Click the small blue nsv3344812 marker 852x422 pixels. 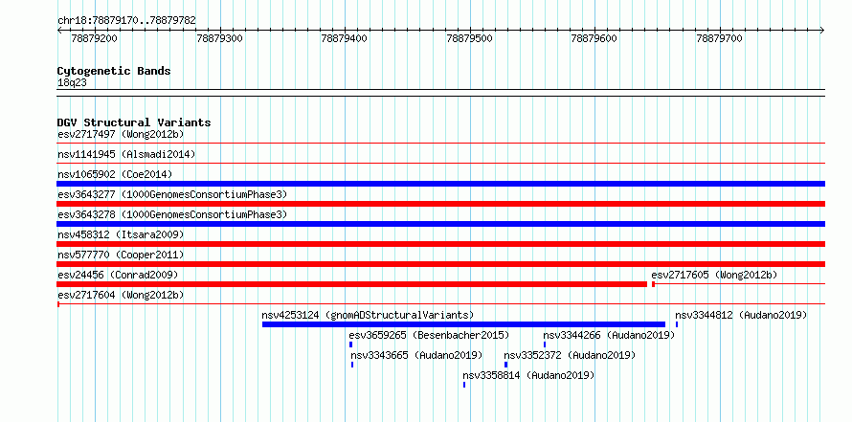click(677, 324)
